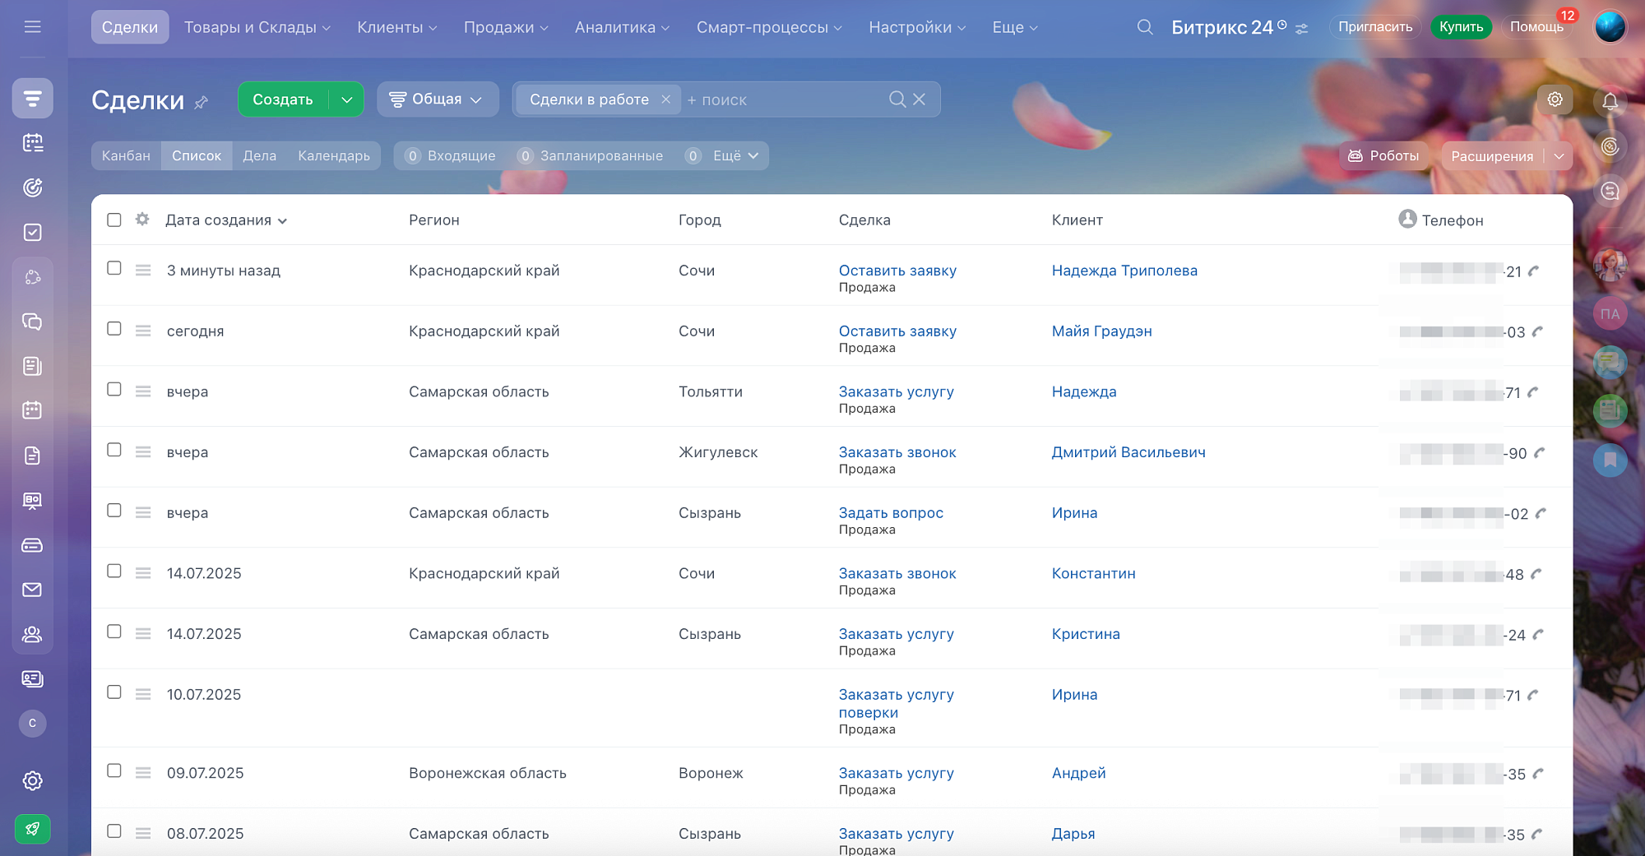Open the gear settings icon above the table

click(1555, 99)
